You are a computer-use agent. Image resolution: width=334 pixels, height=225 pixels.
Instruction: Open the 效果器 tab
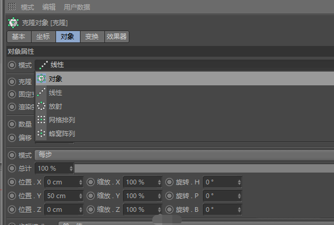click(x=117, y=36)
